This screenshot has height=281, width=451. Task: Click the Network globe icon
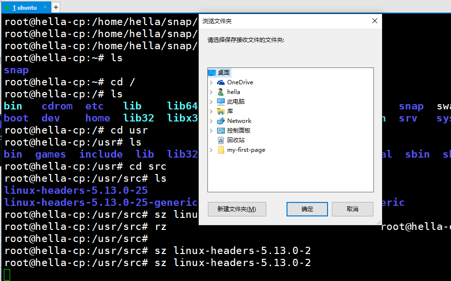coord(221,121)
